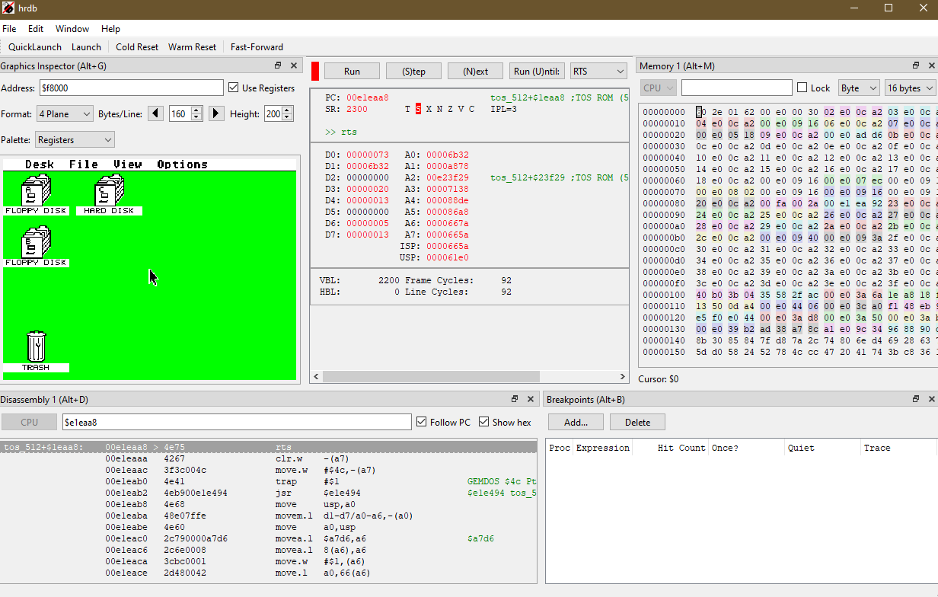Close the Disassembly 1 panel
The height and width of the screenshot is (597, 938).
tap(530, 399)
